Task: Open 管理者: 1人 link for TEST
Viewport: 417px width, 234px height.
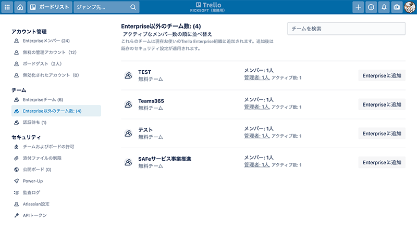Action: click(x=257, y=77)
